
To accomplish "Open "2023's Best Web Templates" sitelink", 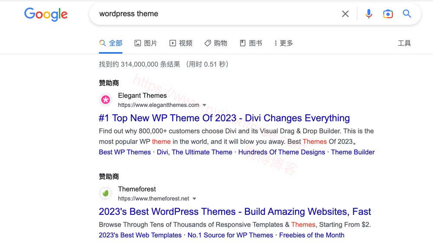I will pyautogui.click(x=140, y=235).
